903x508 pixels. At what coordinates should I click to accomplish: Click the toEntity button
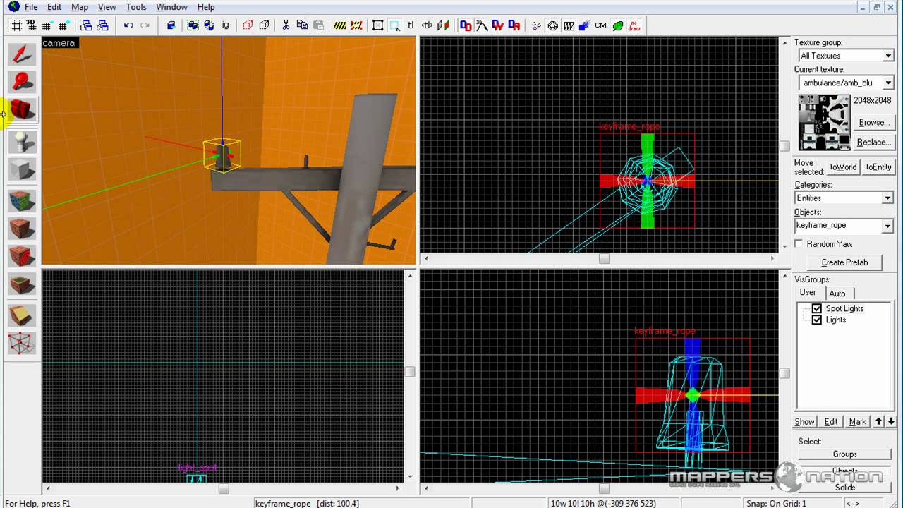coord(879,167)
